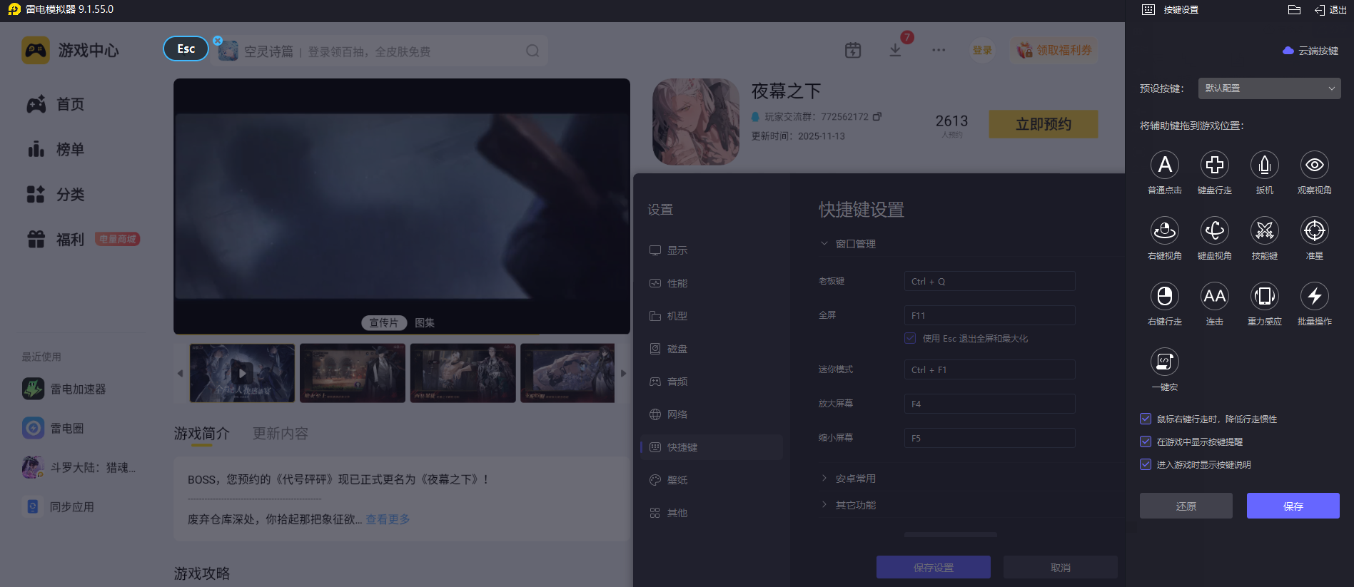Select the 普通点击 tap key icon

tap(1164, 165)
